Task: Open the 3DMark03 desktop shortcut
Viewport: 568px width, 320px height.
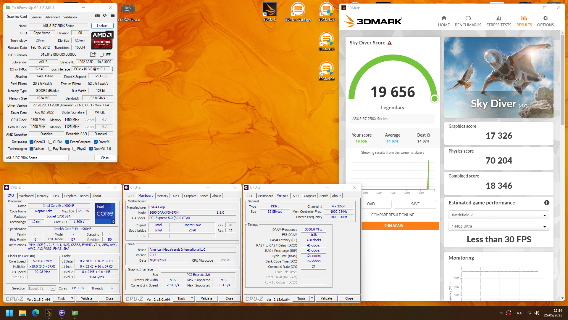Action: click(326, 12)
